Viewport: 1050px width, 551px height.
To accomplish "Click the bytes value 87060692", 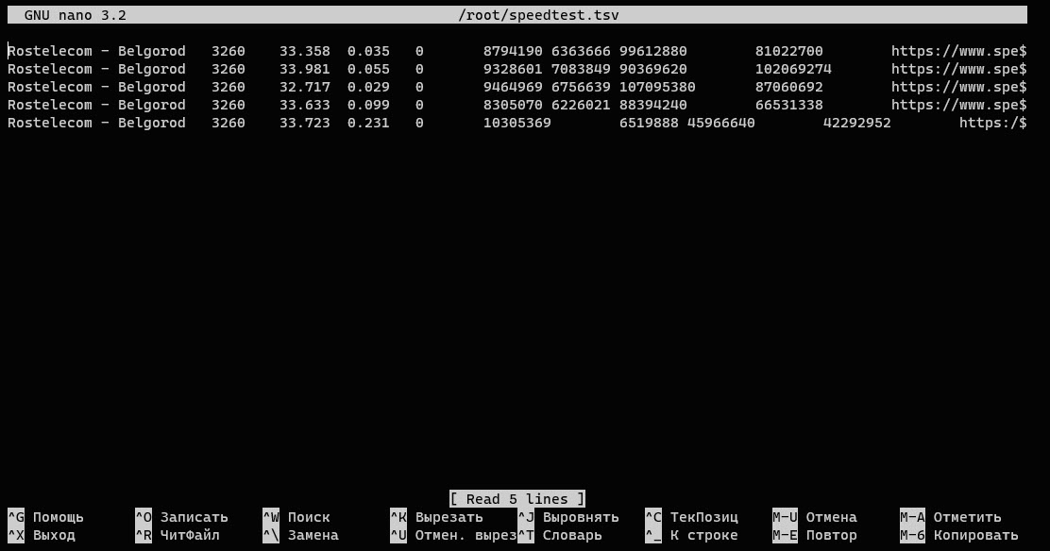I will click(789, 87).
